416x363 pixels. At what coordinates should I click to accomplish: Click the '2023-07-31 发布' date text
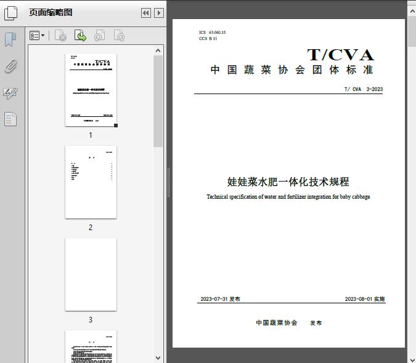pos(220,299)
